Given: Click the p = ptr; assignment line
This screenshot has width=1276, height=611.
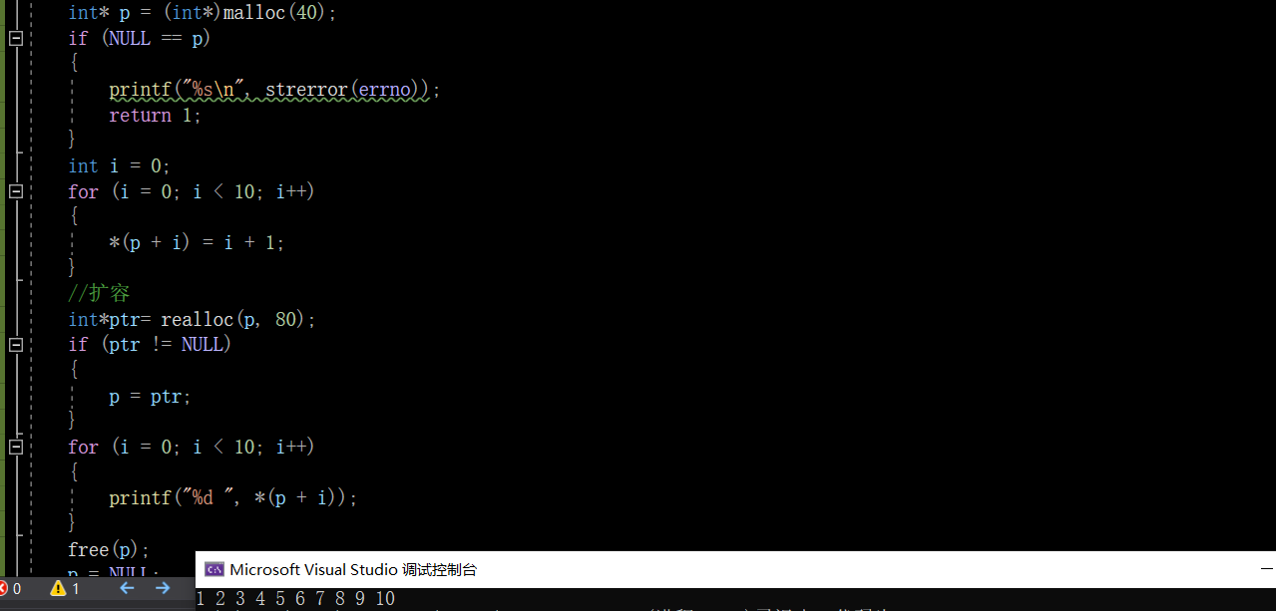Looking at the screenshot, I should click(x=150, y=397).
